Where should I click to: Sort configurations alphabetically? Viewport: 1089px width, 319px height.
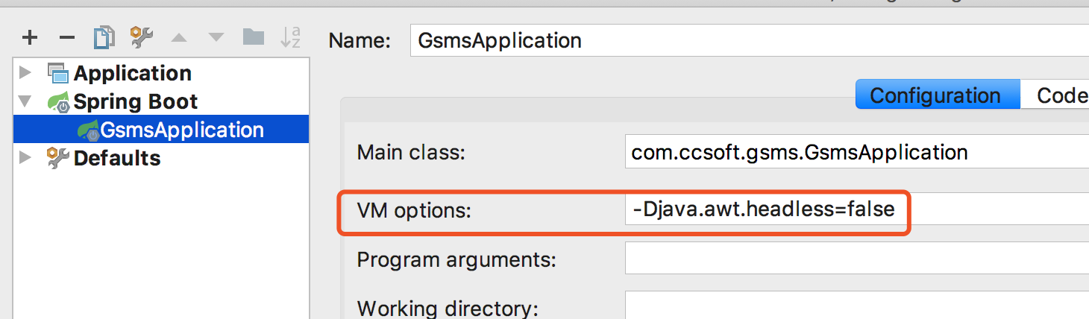click(x=290, y=37)
